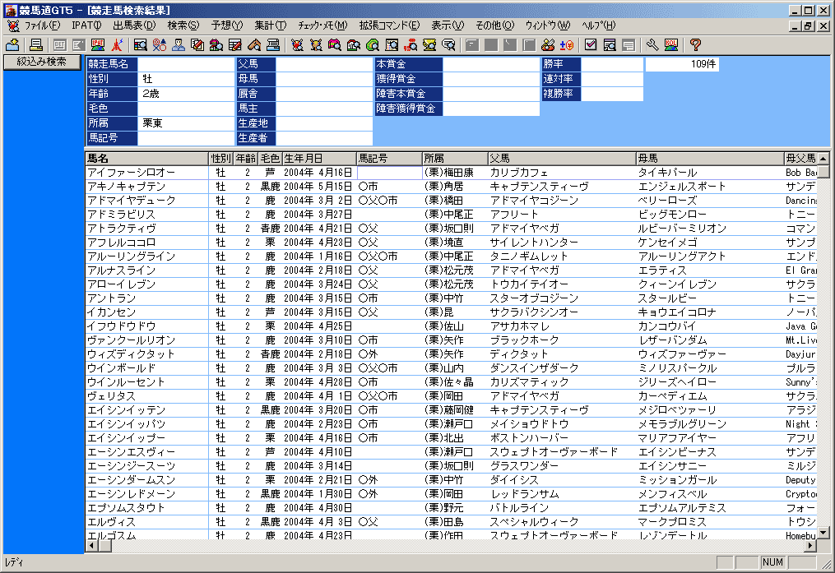Open the 検索 menu
The image size is (835, 573).
[182, 25]
